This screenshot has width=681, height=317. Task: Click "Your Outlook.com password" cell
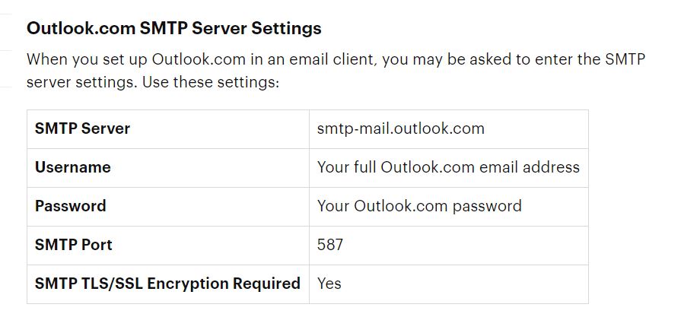pyautogui.click(x=419, y=206)
